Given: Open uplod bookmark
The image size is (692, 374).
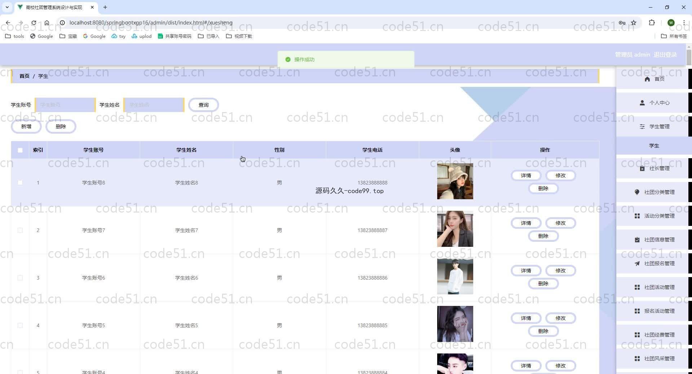Looking at the screenshot, I should pyautogui.click(x=141, y=36).
